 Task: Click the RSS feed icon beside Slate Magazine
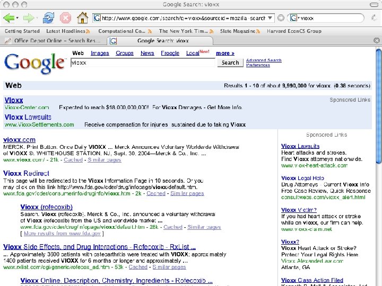(258, 31)
